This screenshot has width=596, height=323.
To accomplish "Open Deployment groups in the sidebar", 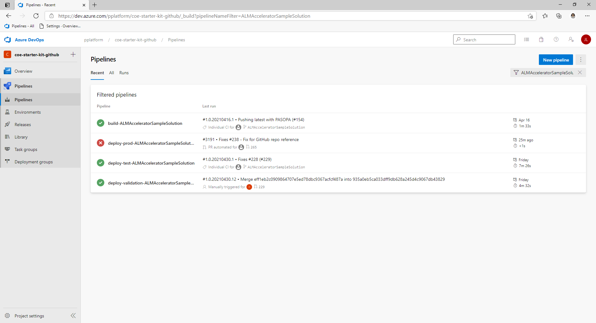I will click(x=34, y=161).
